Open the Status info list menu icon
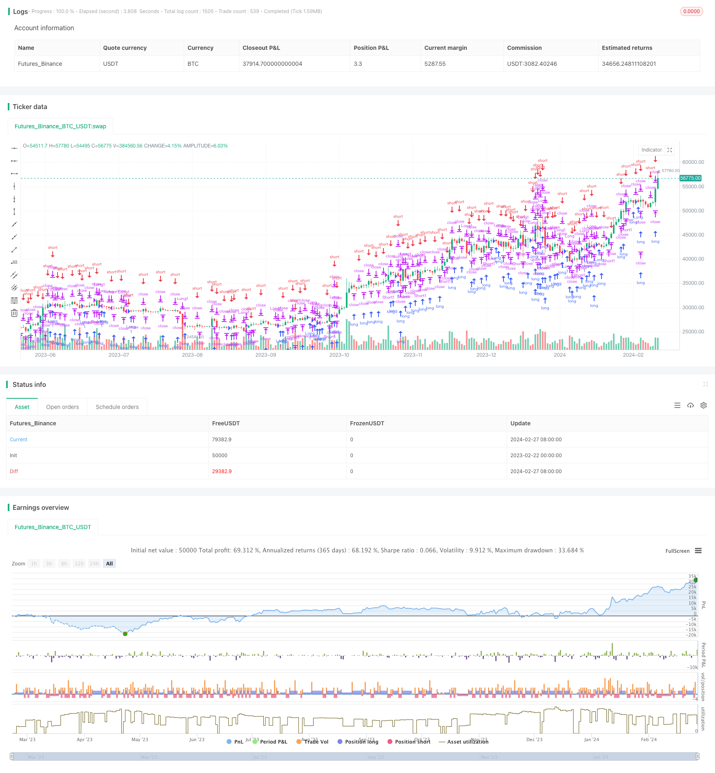The image size is (715, 773). pos(677,405)
